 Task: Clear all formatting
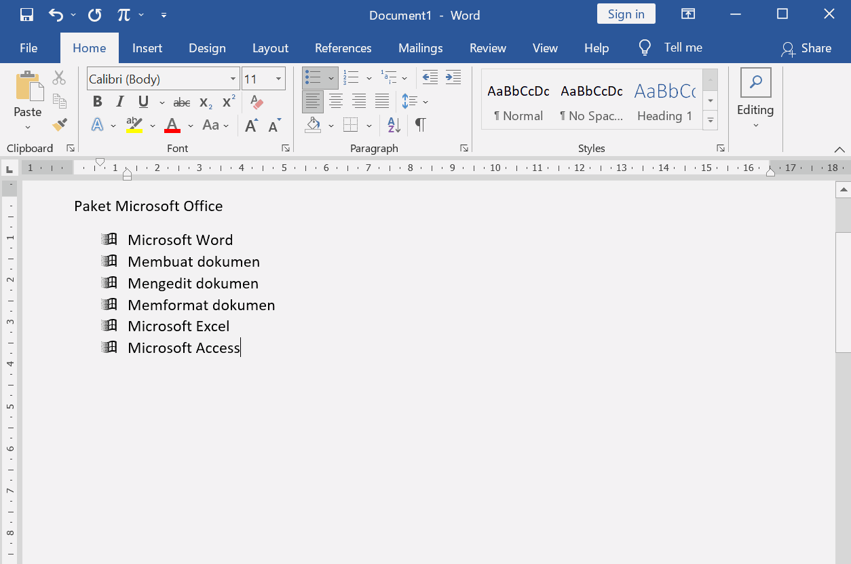(257, 101)
